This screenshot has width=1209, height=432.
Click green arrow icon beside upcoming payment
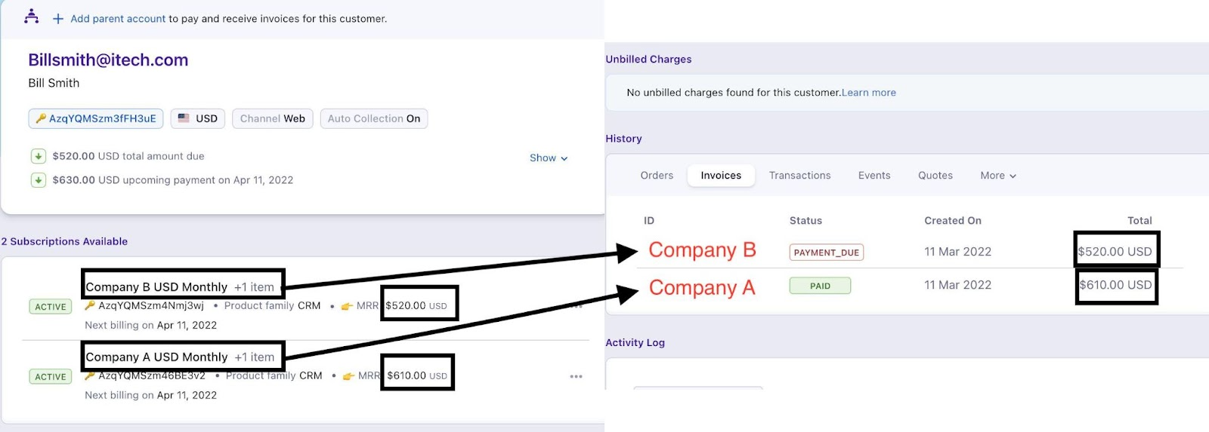38,180
